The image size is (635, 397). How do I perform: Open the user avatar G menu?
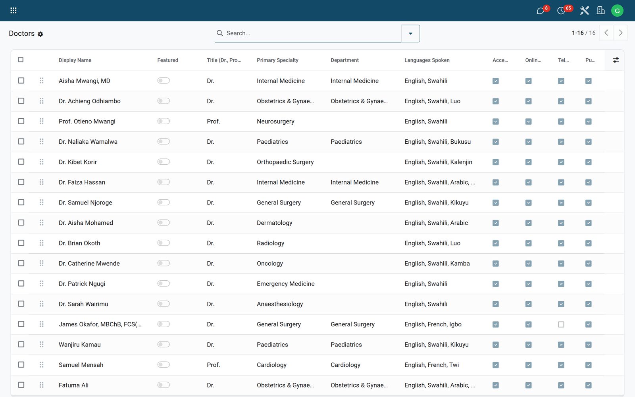617,11
